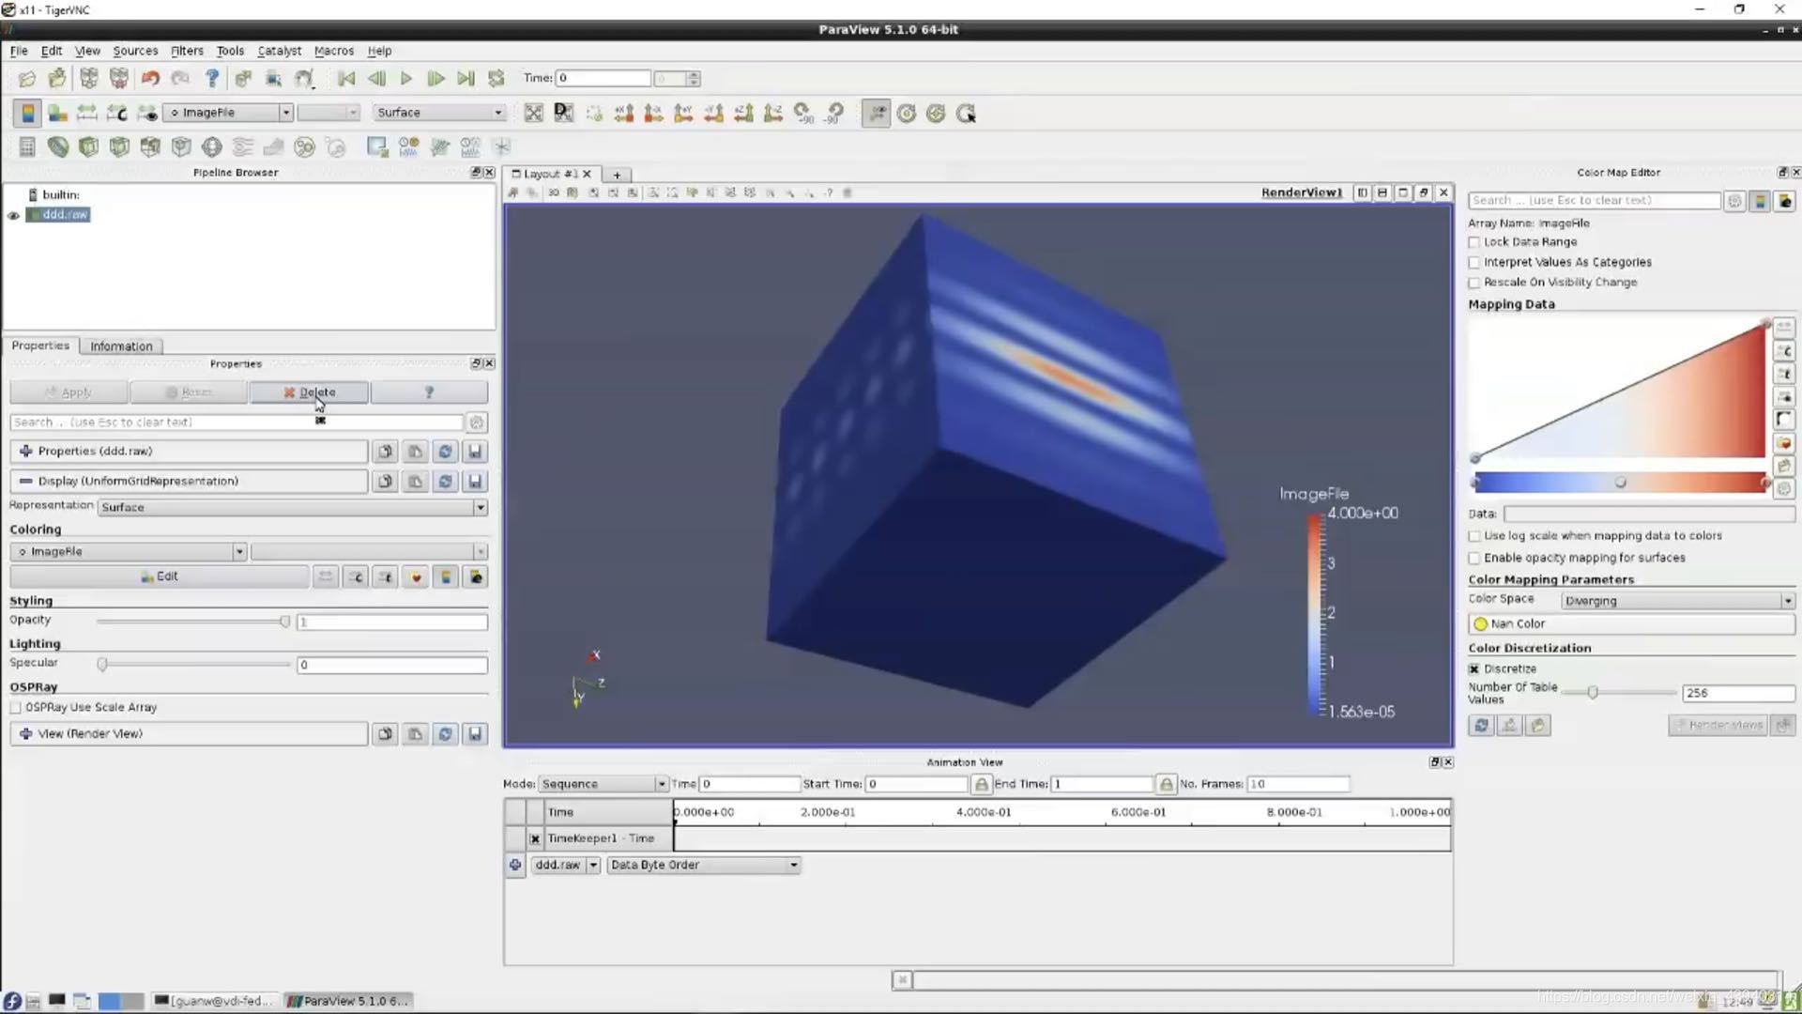1802x1014 pixels.
Task: Toggle visibility eye for ddd.raw
Action: click(x=13, y=215)
